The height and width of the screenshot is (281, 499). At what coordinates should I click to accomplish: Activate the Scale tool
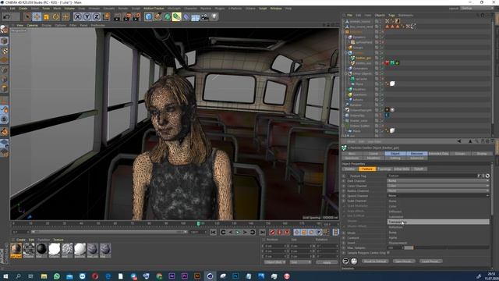47,16
